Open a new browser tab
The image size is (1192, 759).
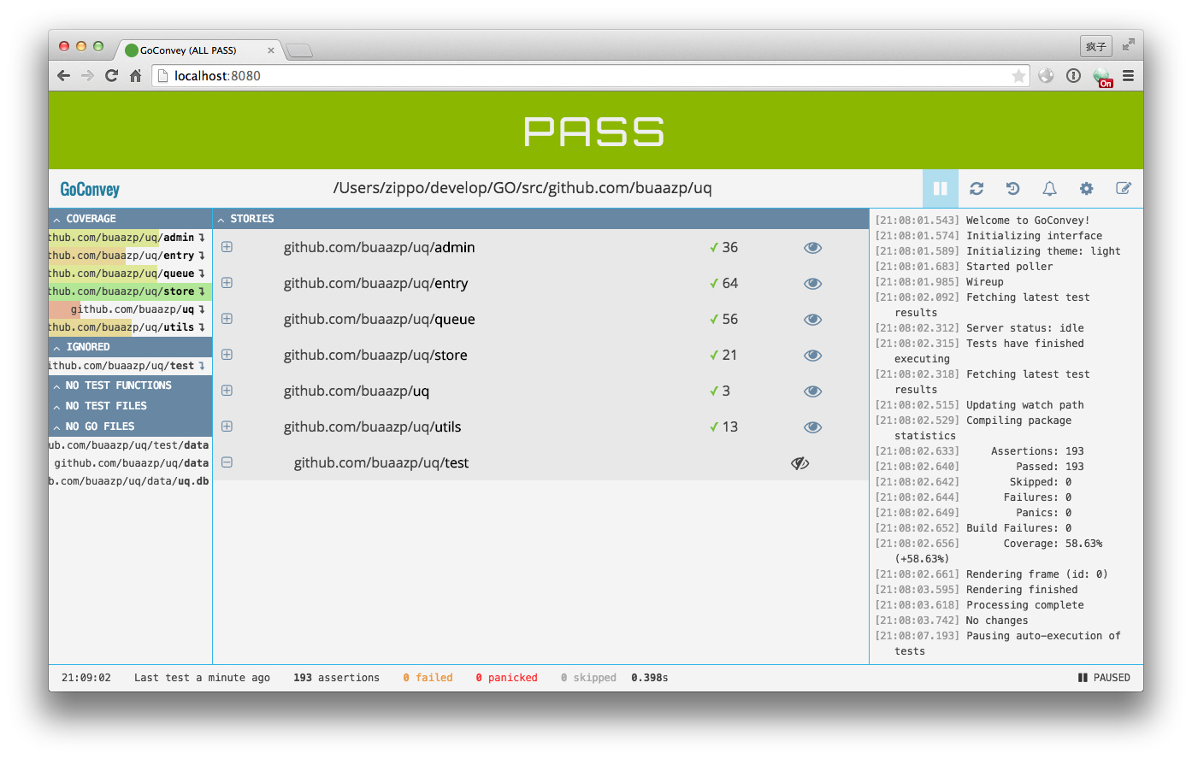(x=299, y=51)
